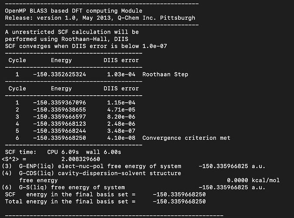
Task: Click the DIIS threshold value 1.0e-07
Action: coord(154,46)
